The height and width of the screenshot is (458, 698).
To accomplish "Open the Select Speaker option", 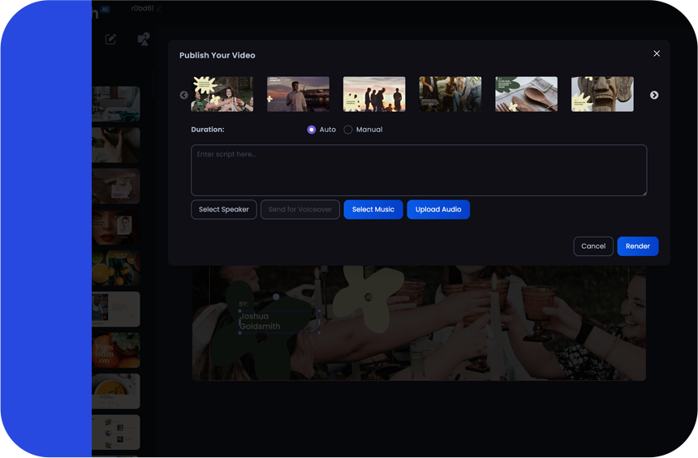I will 224,209.
